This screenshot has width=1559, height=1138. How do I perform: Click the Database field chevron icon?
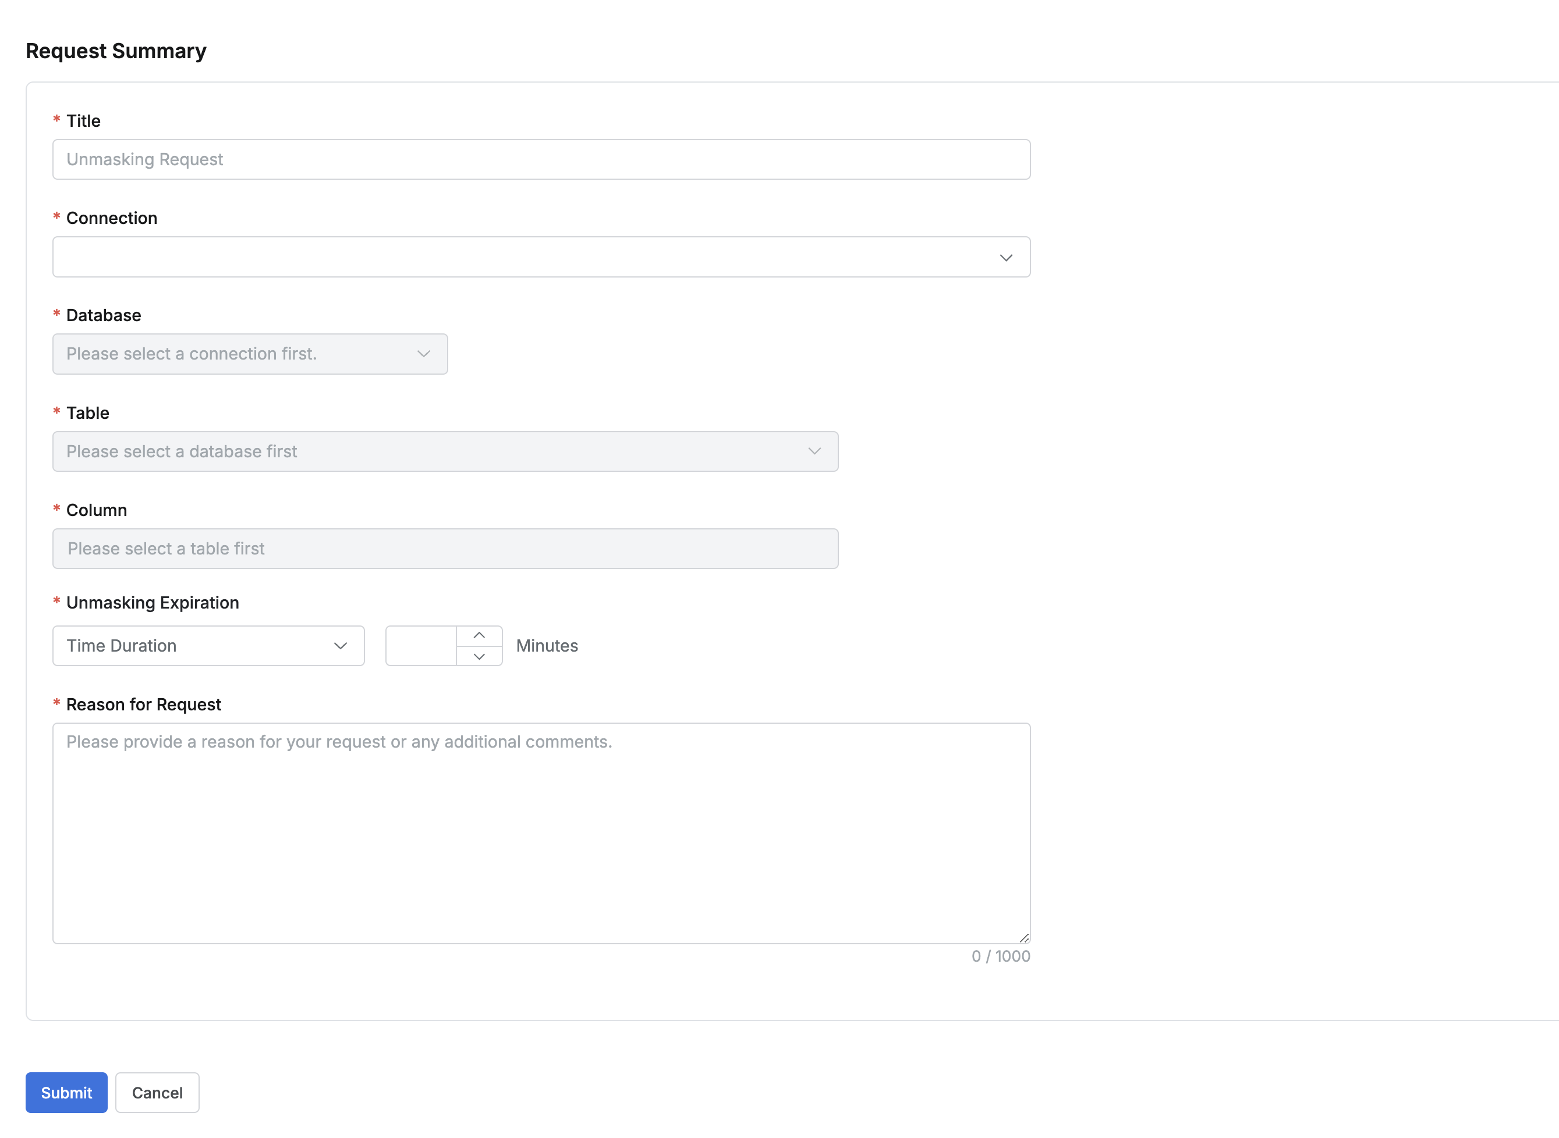click(423, 354)
